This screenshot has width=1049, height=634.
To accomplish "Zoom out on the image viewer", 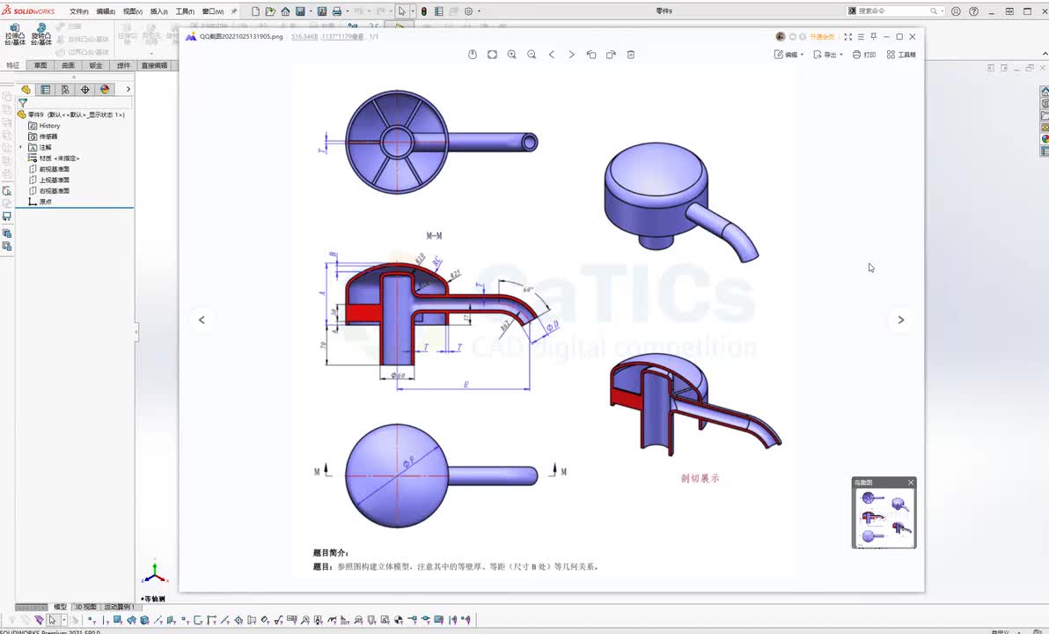I will tap(532, 55).
